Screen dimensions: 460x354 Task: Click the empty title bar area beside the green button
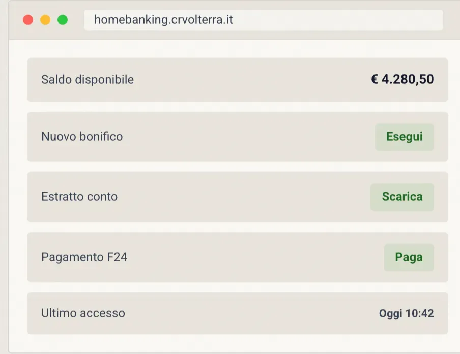pyautogui.click(x=76, y=20)
